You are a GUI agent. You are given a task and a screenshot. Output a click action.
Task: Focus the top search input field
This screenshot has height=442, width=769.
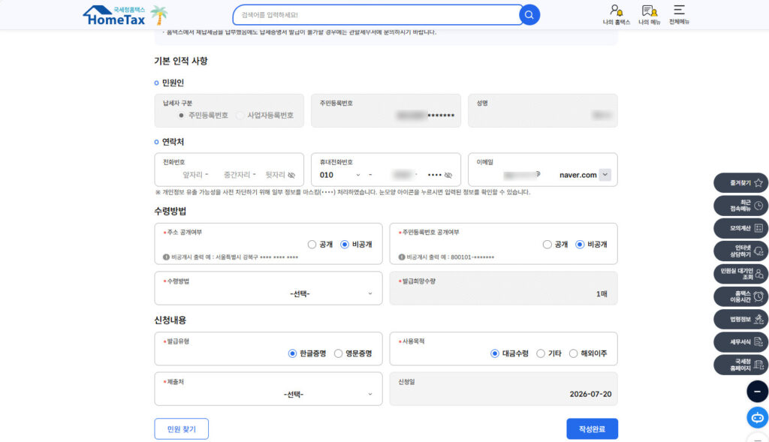tap(376, 15)
